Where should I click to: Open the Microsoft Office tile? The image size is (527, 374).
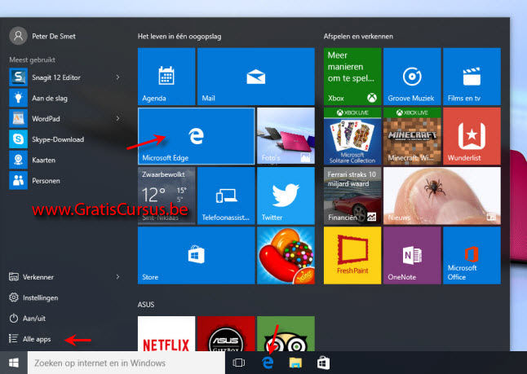(472, 256)
